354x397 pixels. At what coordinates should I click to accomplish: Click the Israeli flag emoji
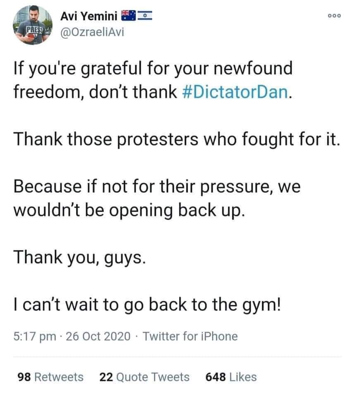coord(144,16)
